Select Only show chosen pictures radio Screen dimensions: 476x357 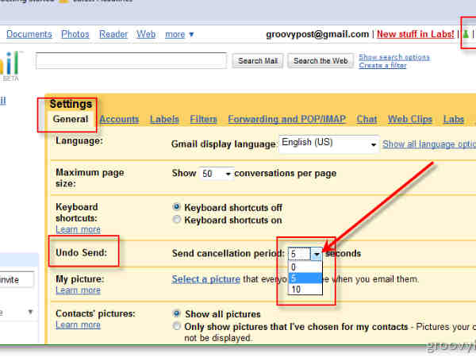click(176, 326)
